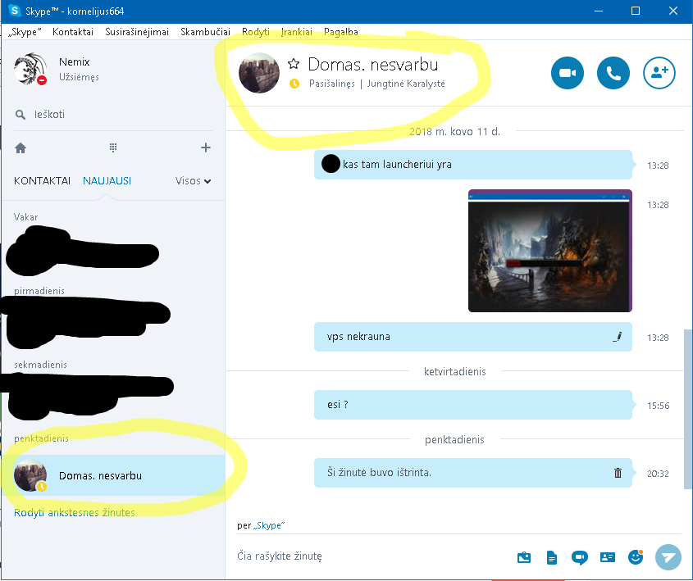Open the Įrankiai menu
Viewport: 693px width, 581px height.
tap(296, 32)
